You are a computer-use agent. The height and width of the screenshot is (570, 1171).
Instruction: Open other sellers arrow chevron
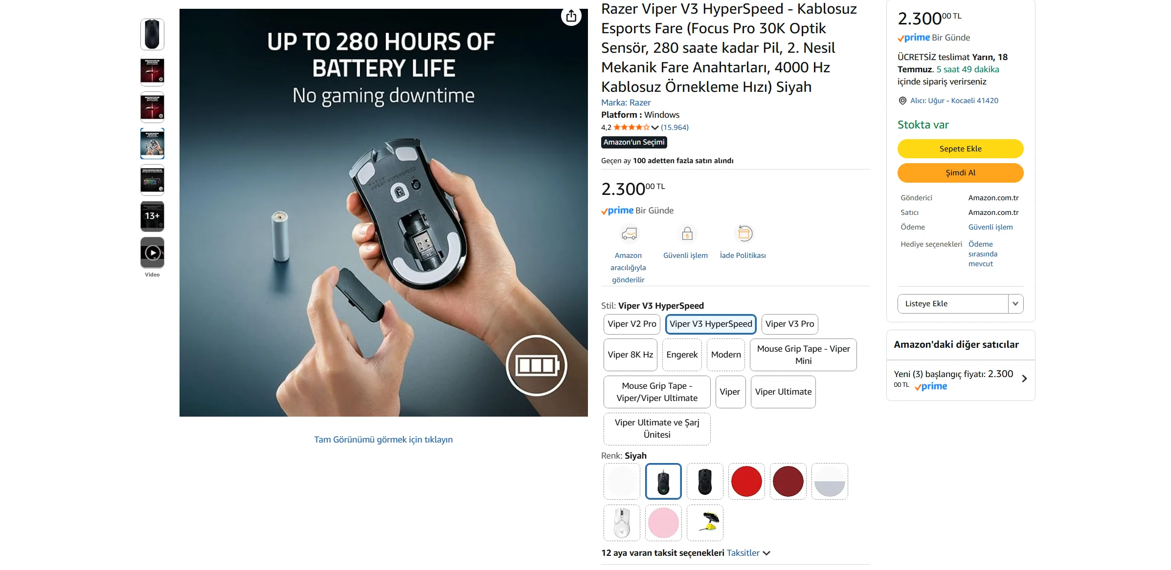pyautogui.click(x=1024, y=379)
